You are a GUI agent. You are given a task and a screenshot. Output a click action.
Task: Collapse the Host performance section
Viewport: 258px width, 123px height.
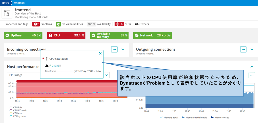(252, 67)
